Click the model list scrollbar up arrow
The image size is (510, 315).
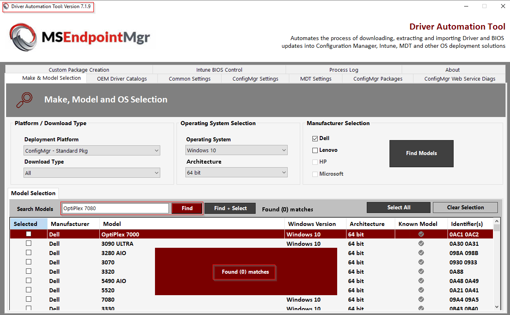(x=497, y=221)
